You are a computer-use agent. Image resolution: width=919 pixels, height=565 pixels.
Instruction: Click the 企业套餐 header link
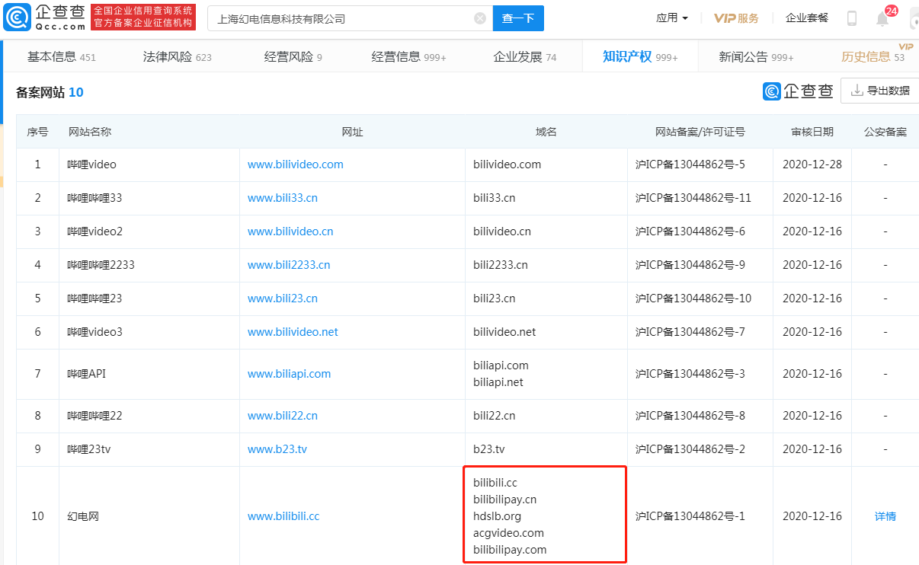click(807, 18)
